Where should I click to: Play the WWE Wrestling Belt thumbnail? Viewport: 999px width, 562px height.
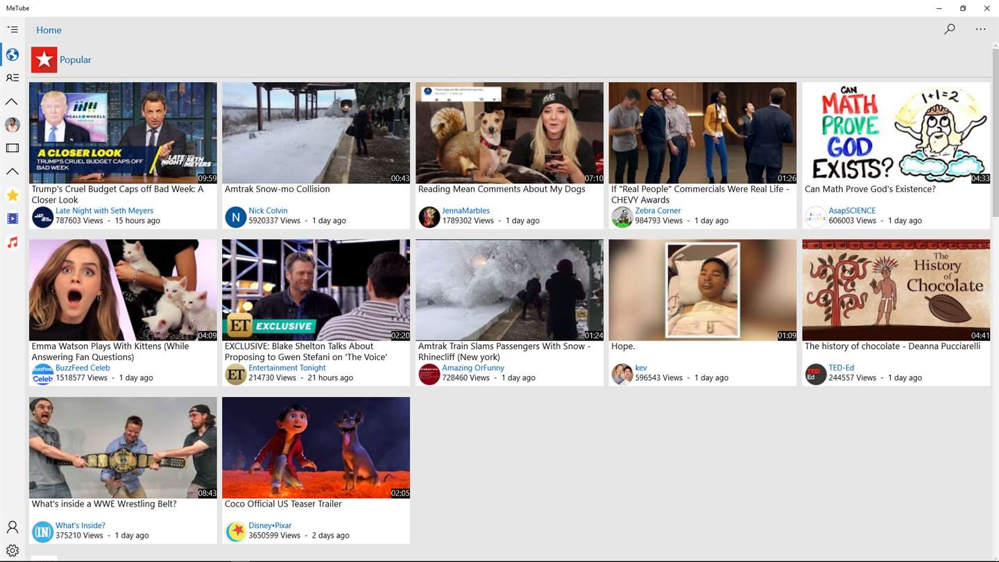[x=123, y=448]
